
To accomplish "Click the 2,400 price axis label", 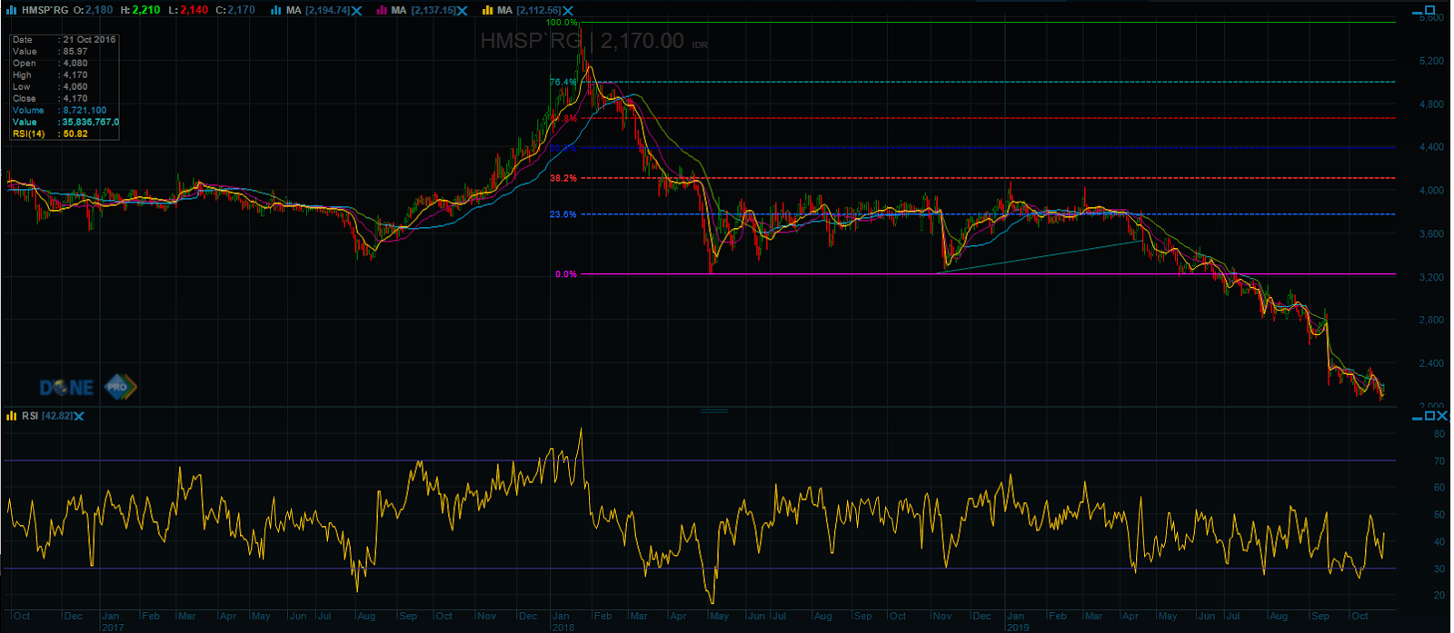I will point(1431,363).
